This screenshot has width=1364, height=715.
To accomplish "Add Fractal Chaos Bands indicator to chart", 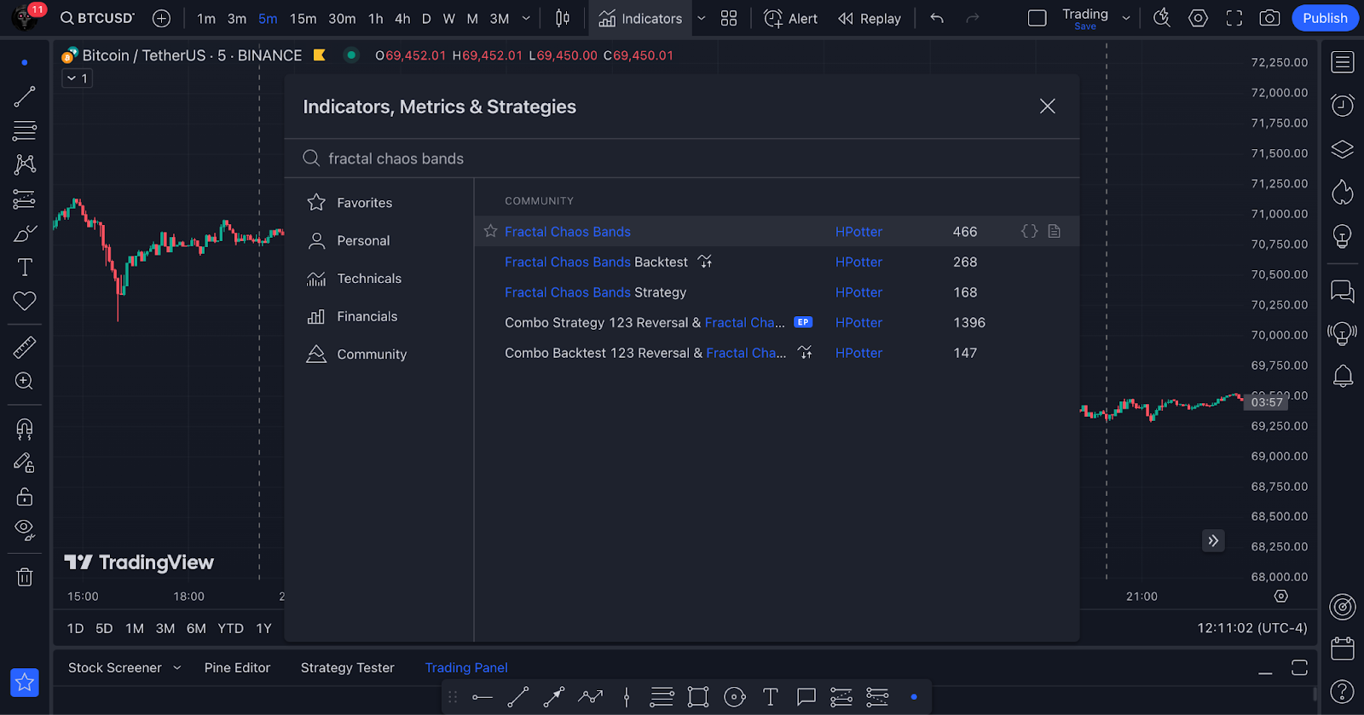I will coord(568,232).
